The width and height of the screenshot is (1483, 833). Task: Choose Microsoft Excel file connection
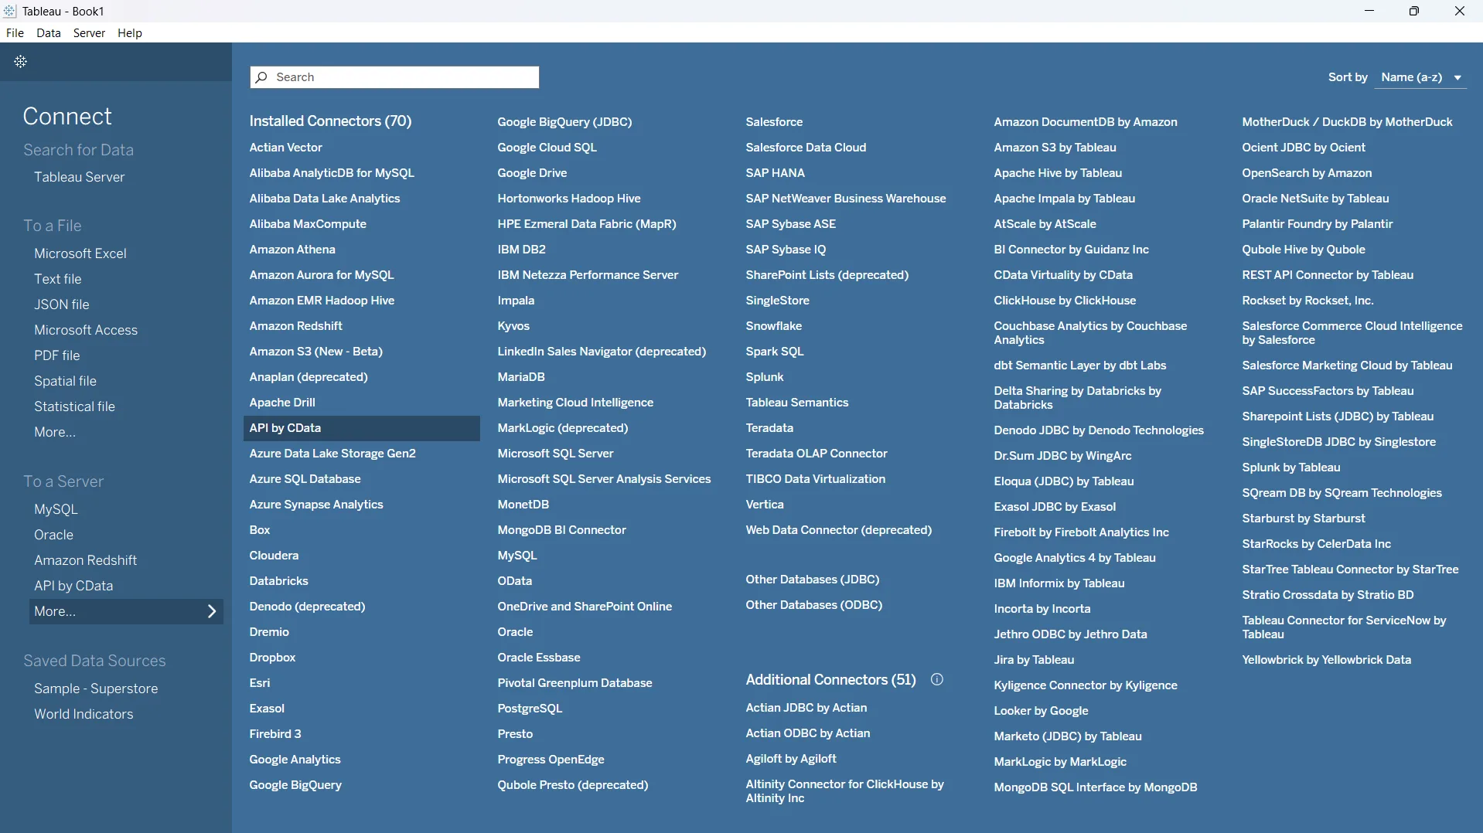pyautogui.click(x=80, y=253)
